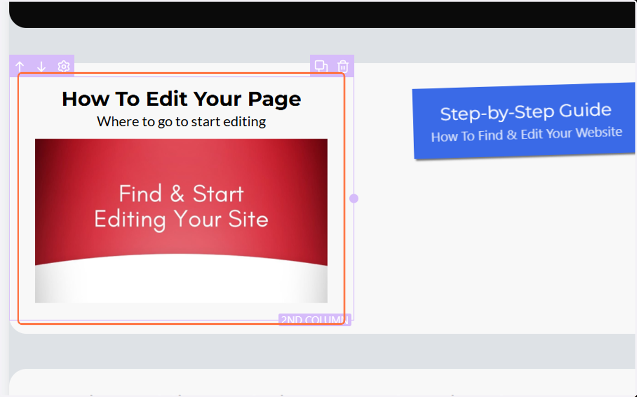Delete the column with the trash icon

click(343, 66)
